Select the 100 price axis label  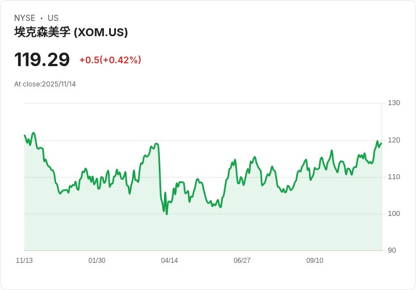394,214
